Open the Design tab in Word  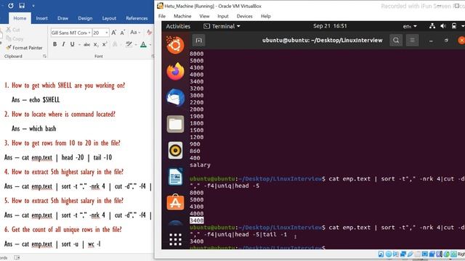(x=85, y=18)
